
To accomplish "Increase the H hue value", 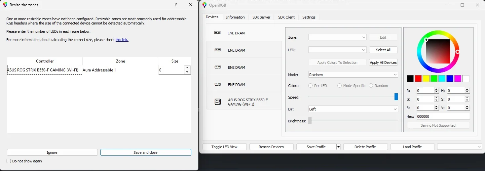I will 467,89.
